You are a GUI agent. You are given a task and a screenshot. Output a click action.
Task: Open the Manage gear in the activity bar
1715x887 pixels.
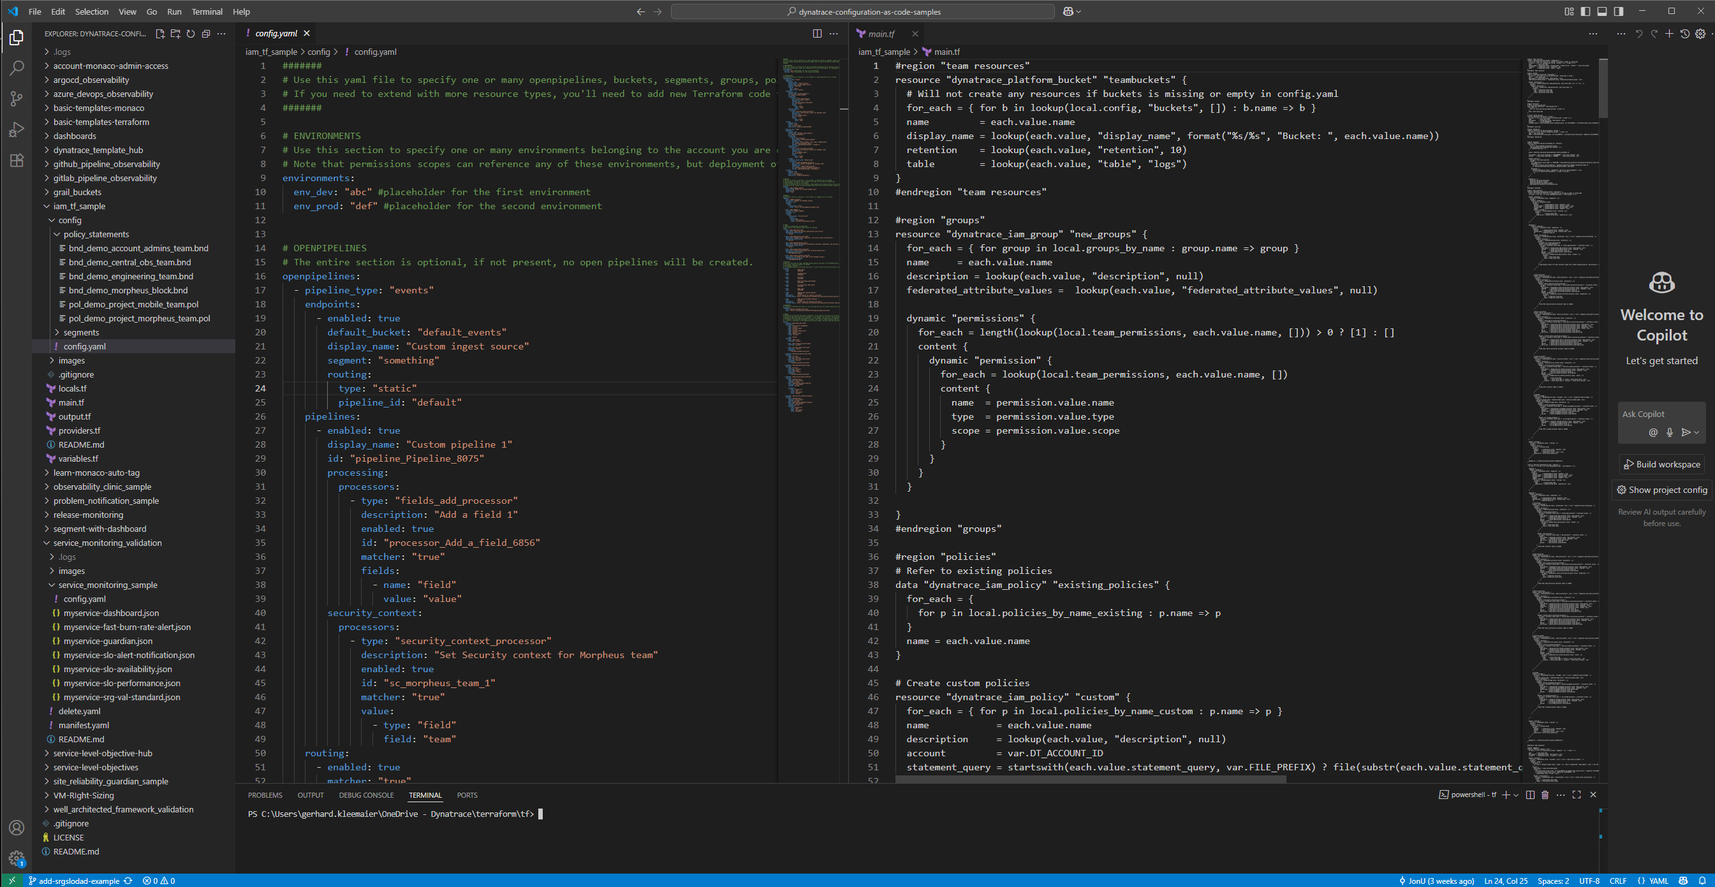(x=17, y=858)
